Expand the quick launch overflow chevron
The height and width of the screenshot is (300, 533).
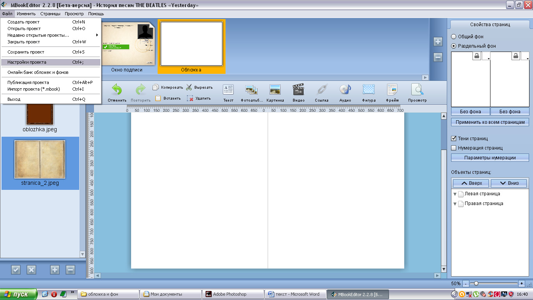72,292
